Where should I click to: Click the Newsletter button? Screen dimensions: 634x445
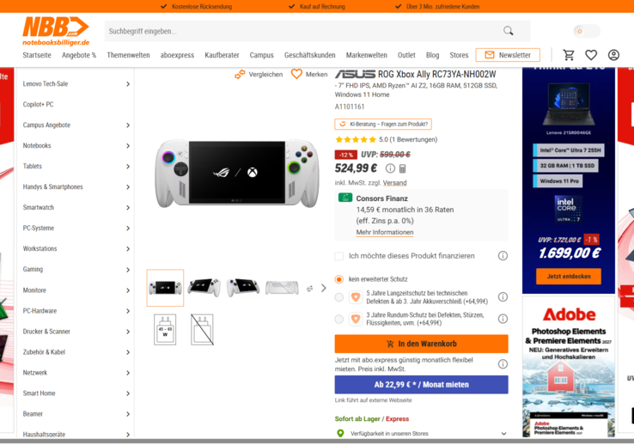508,55
